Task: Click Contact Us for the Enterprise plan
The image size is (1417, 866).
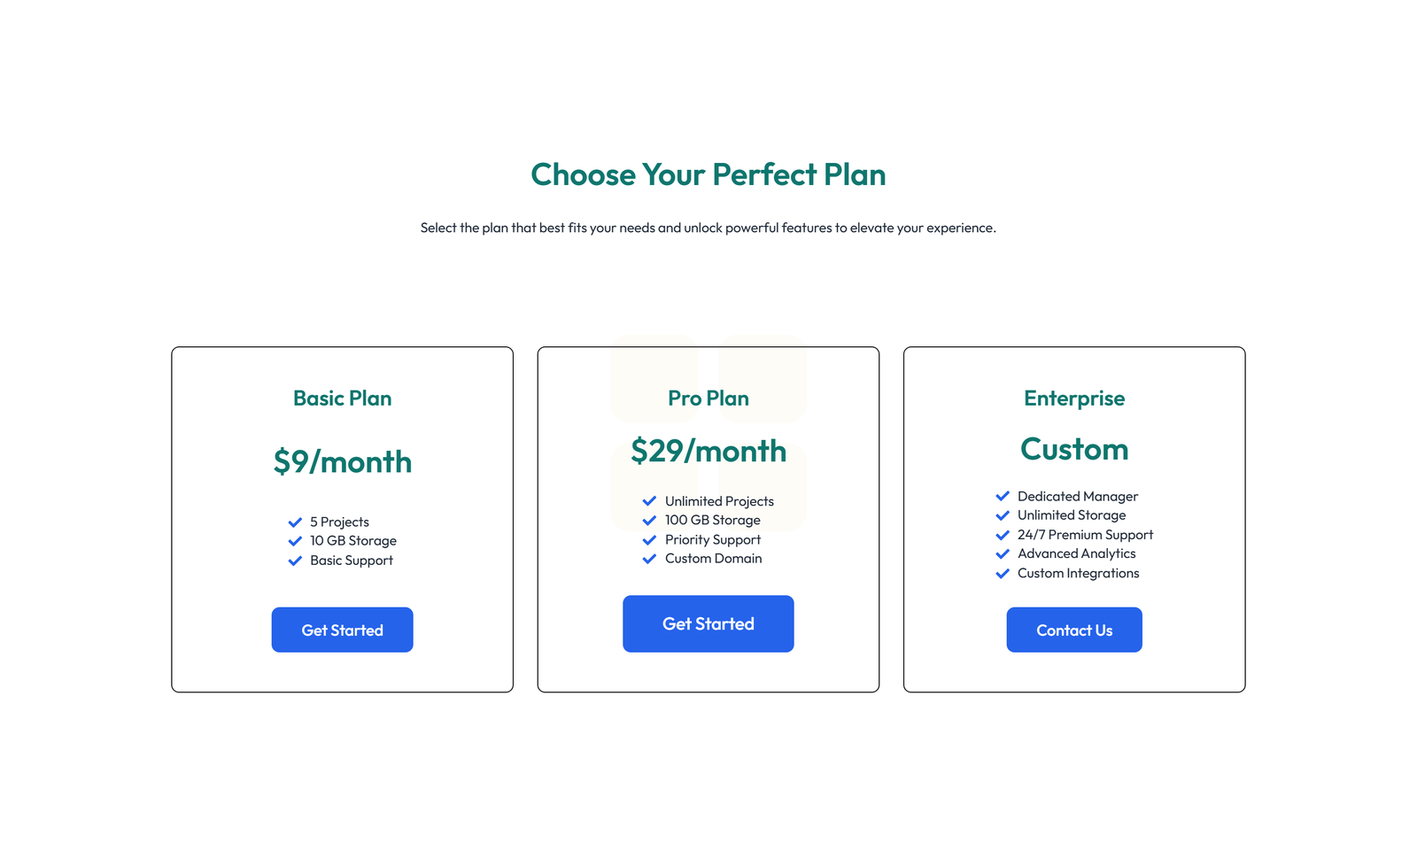Action: coord(1074,630)
